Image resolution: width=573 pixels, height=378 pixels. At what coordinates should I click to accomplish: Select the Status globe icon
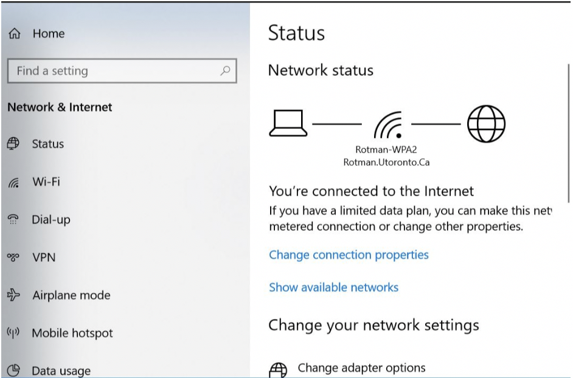pyautogui.click(x=13, y=144)
